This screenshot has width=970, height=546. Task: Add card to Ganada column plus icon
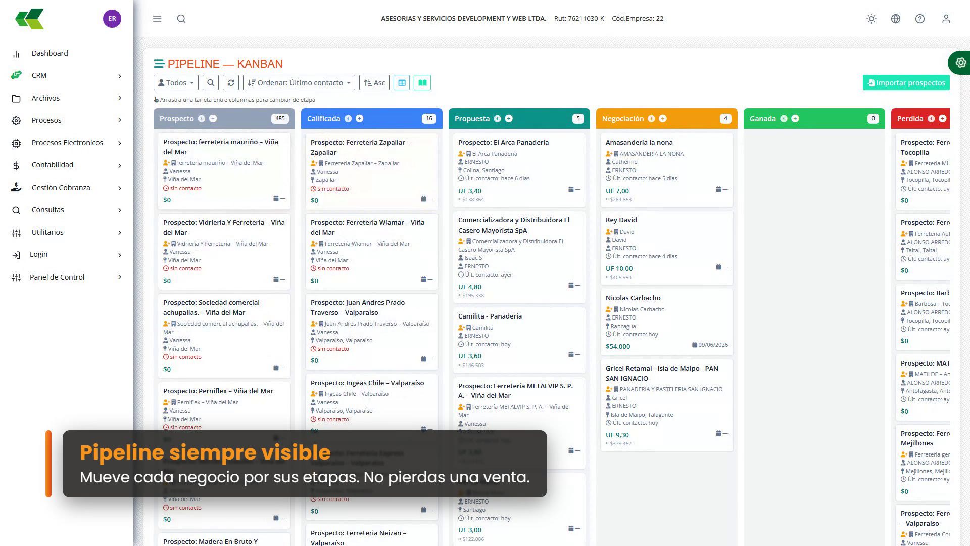coord(795,119)
